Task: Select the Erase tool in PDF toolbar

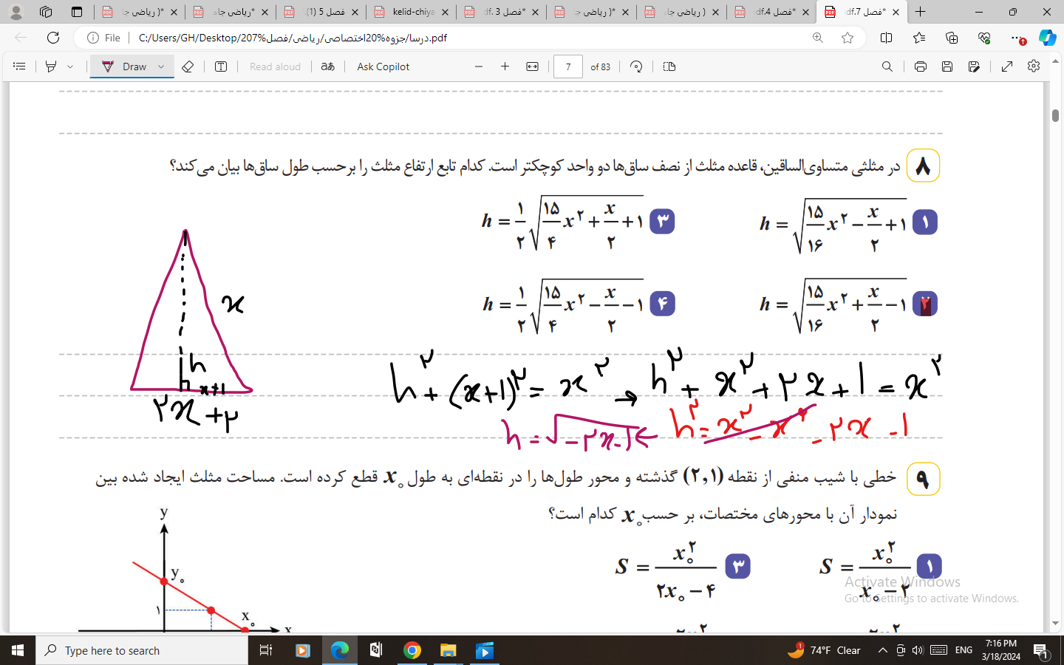Action: click(x=188, y=66)
